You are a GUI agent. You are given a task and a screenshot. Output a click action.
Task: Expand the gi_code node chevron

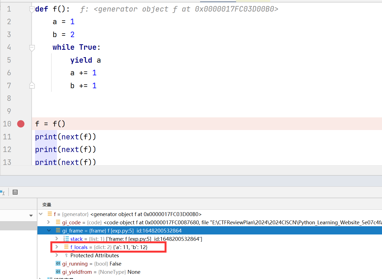tap(49, 222)
